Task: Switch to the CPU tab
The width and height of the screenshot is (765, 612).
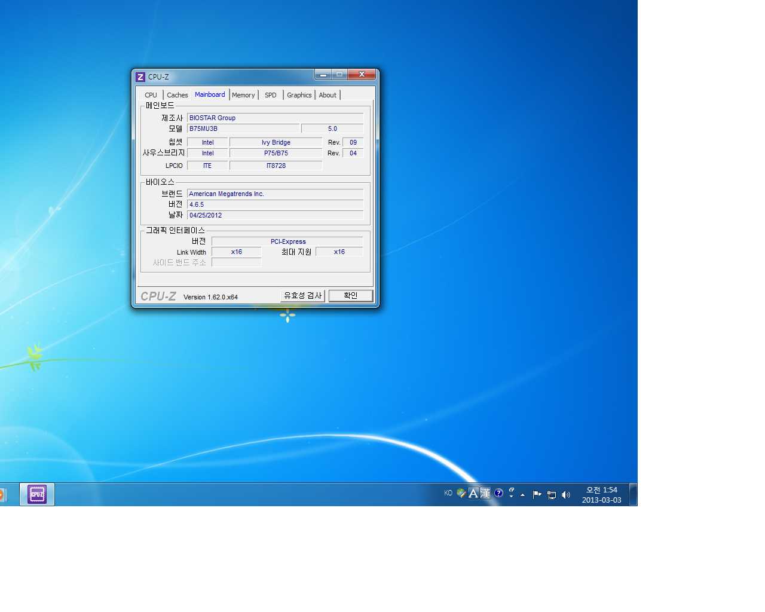Action: [151, 95]
